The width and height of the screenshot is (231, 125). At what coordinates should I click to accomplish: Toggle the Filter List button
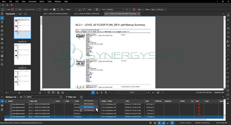tap(71, 97)
